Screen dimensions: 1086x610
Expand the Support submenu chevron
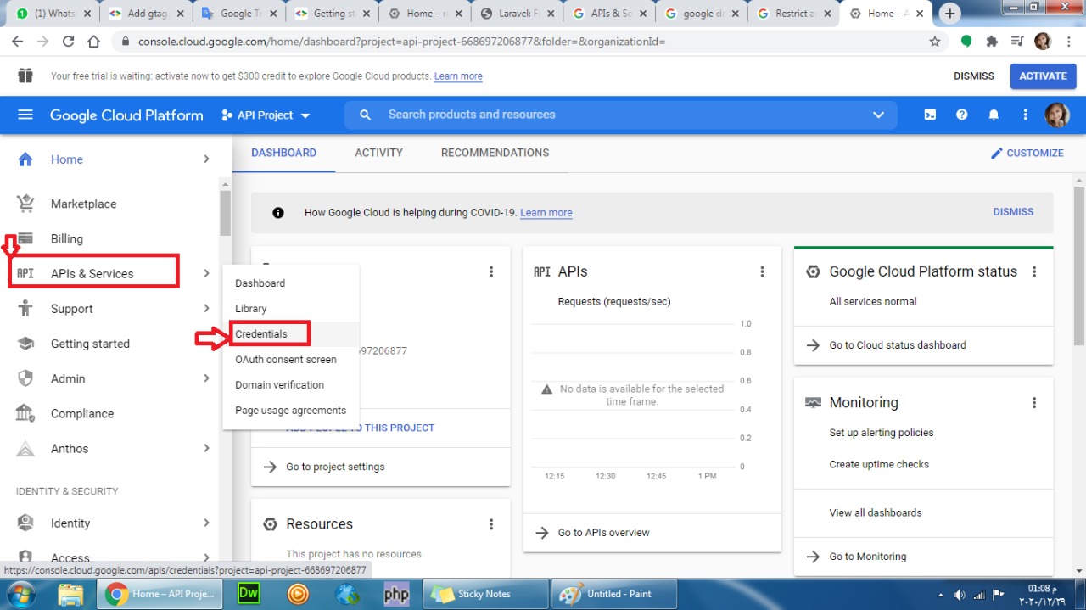206,309
